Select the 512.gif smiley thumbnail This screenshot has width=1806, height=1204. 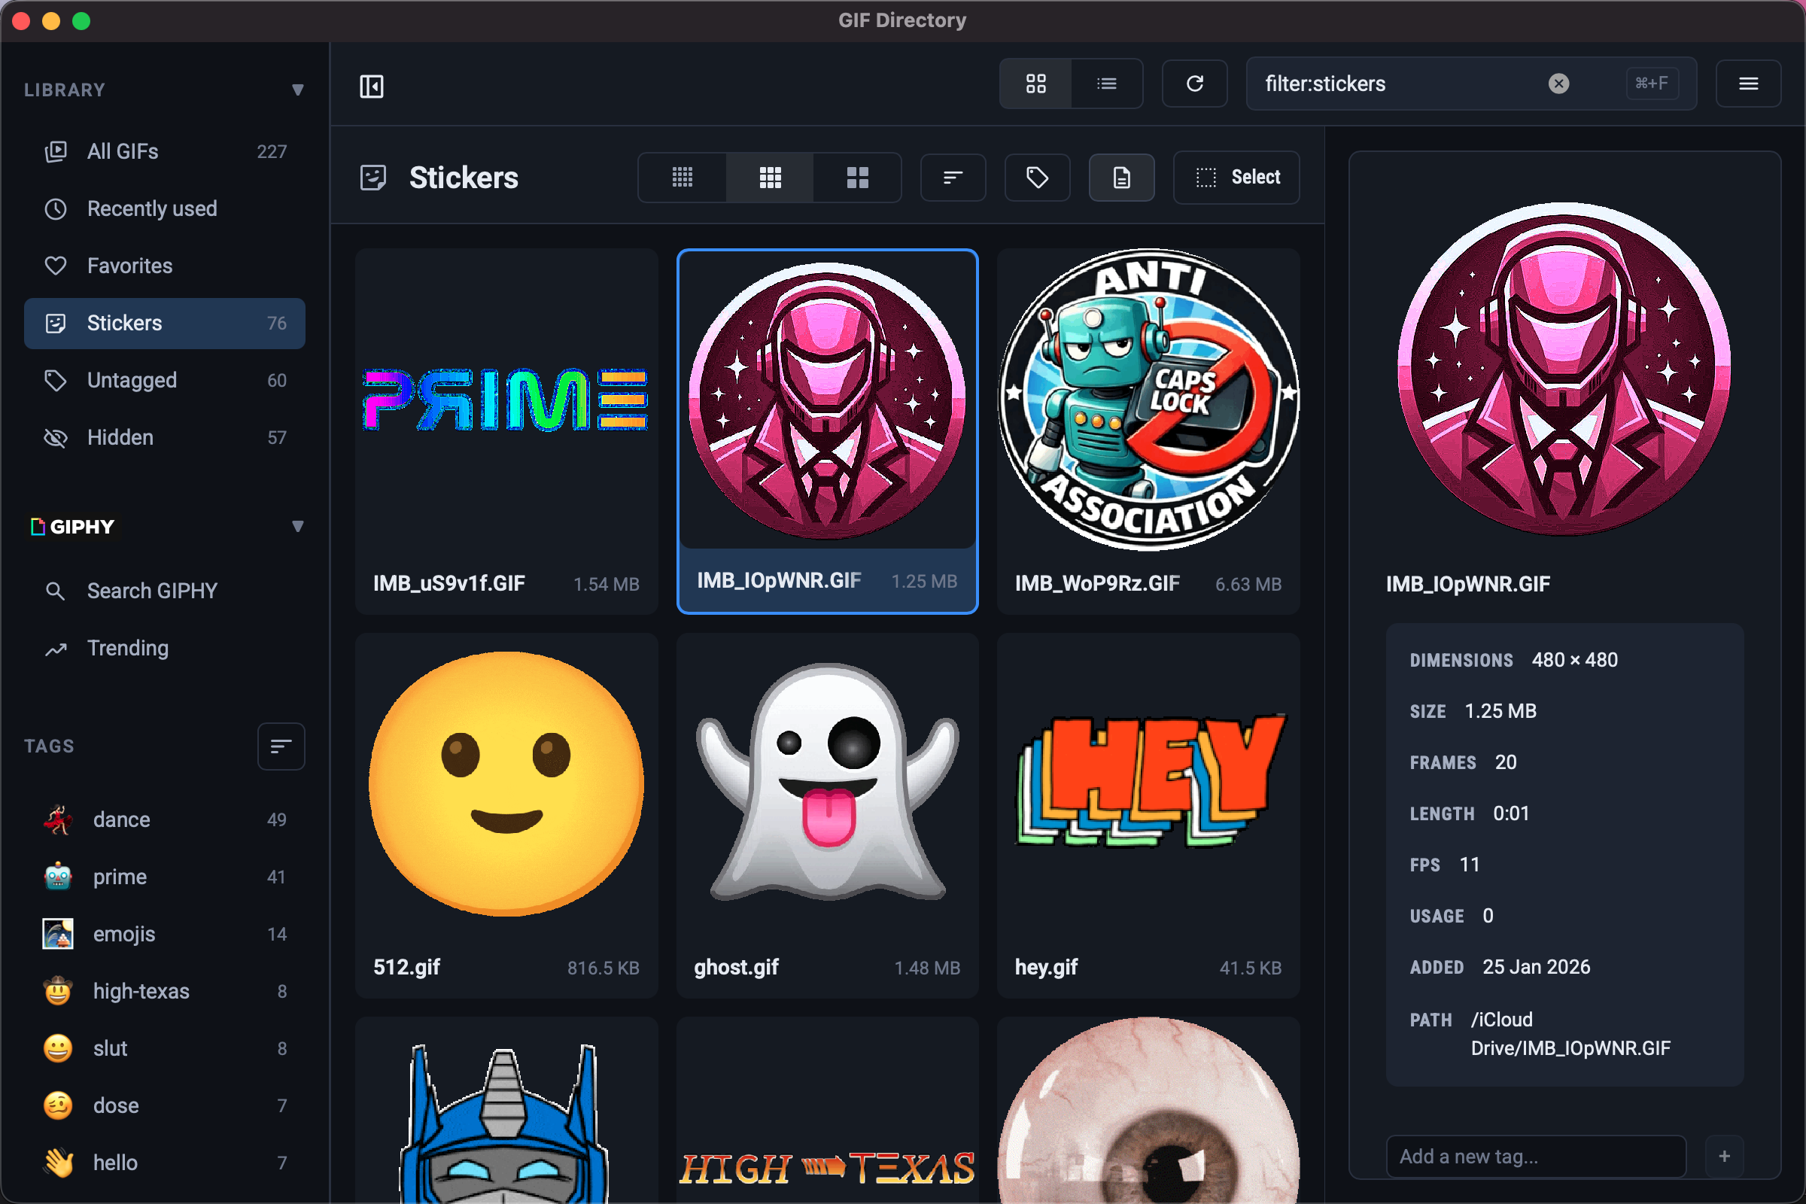(506, 816)
